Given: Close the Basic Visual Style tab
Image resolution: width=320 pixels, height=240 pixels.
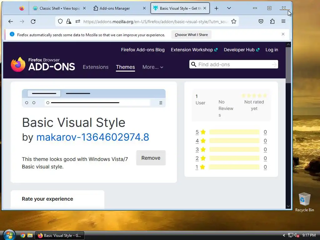Looking at the screenshot, I should point(205,8).
